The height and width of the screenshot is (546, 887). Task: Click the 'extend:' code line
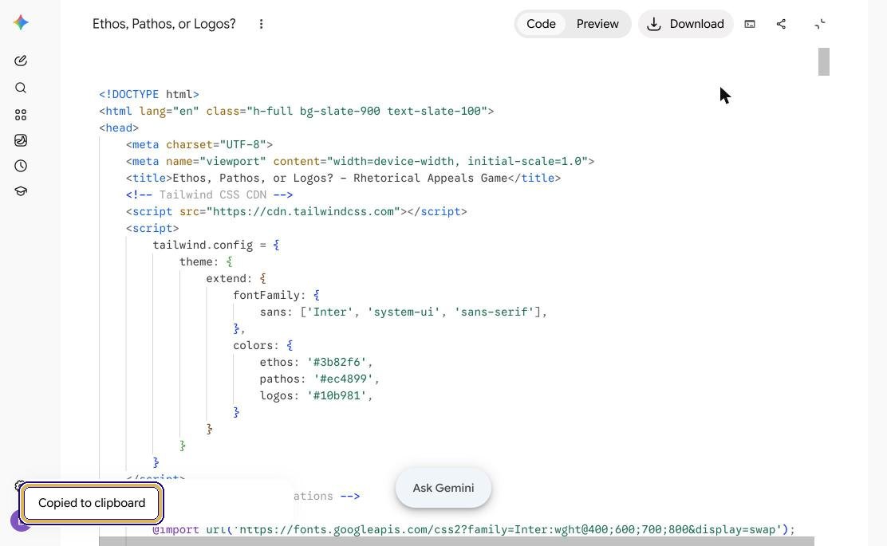coord(236,278)
